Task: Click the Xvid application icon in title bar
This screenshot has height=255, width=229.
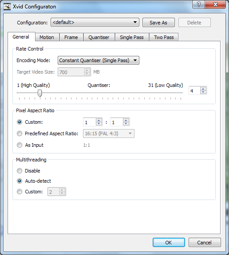Action: [x=7, y=7]
